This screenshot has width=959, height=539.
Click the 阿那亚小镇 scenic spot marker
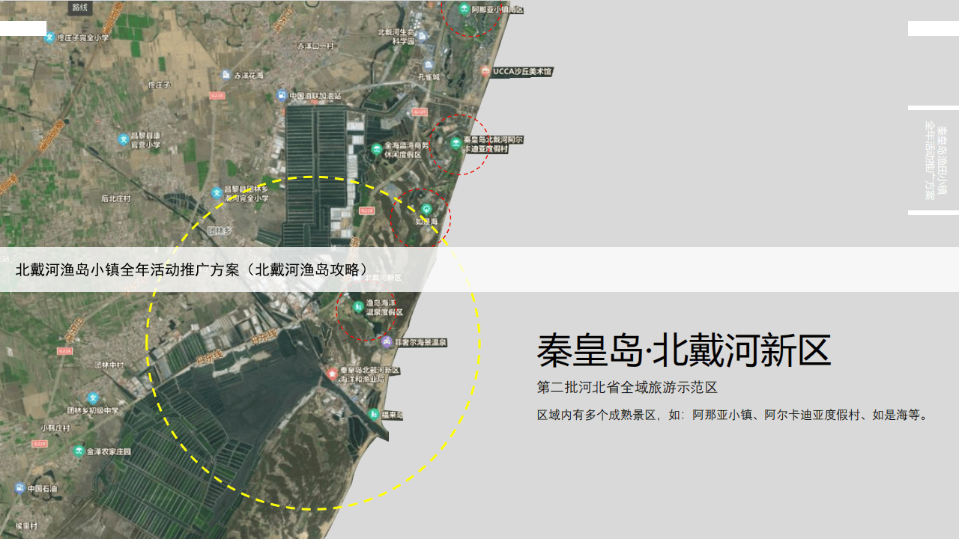465,10
